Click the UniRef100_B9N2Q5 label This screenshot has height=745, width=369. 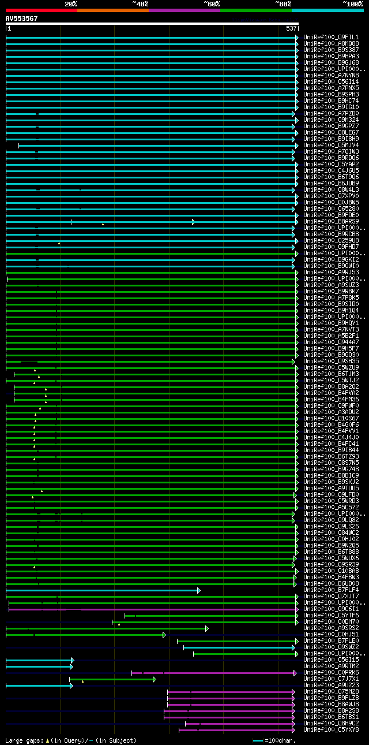point(331,545)
